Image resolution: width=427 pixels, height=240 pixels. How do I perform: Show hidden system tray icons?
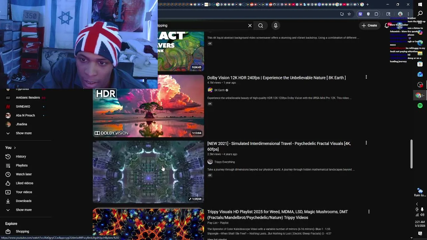[417, 204]
